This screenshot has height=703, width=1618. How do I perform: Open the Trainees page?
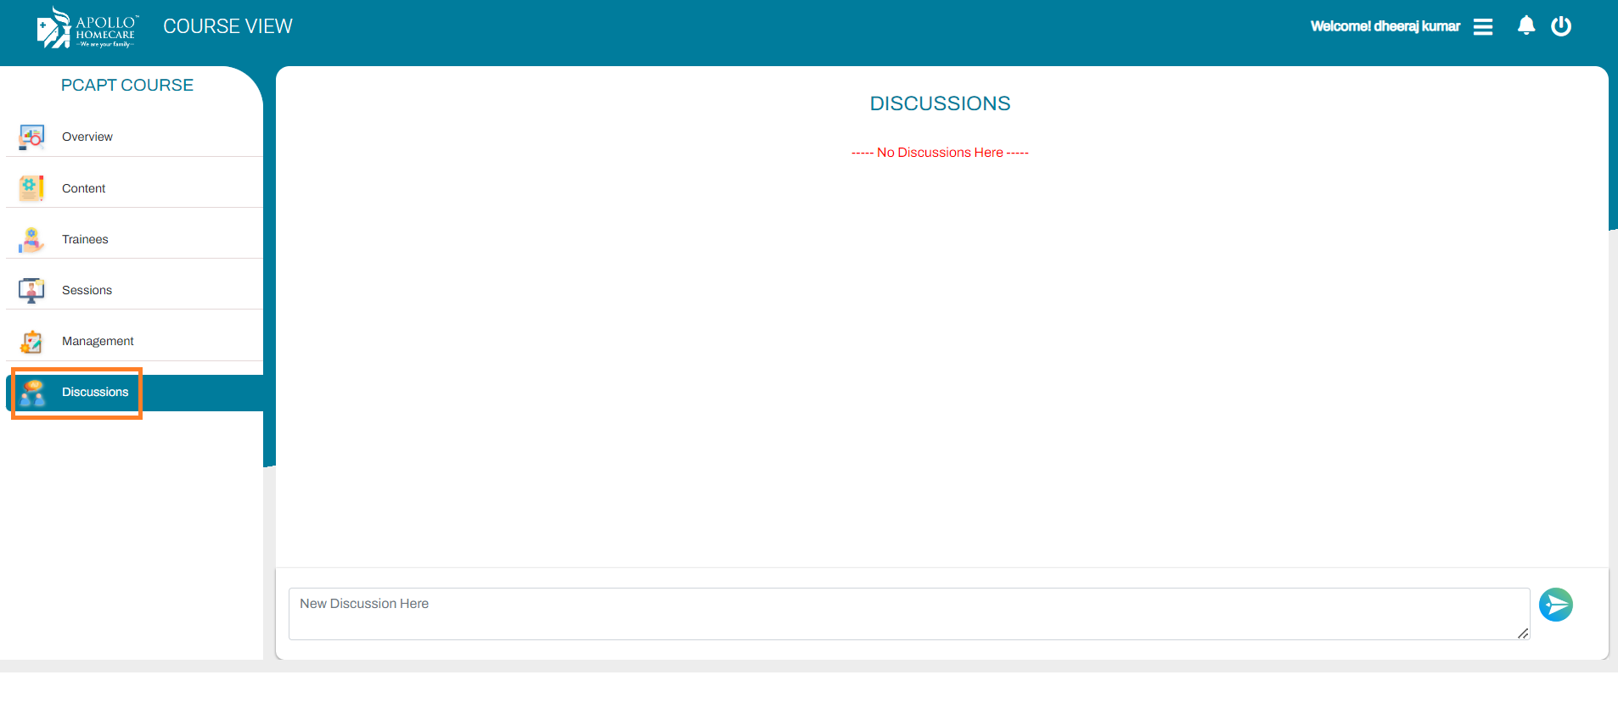coord(85,239)
